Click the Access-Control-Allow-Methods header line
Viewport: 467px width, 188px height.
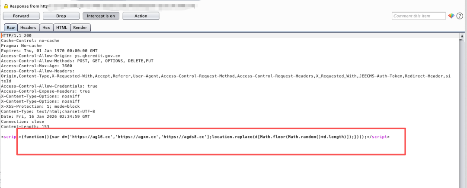pyautogui.click(x=77, y=61)
